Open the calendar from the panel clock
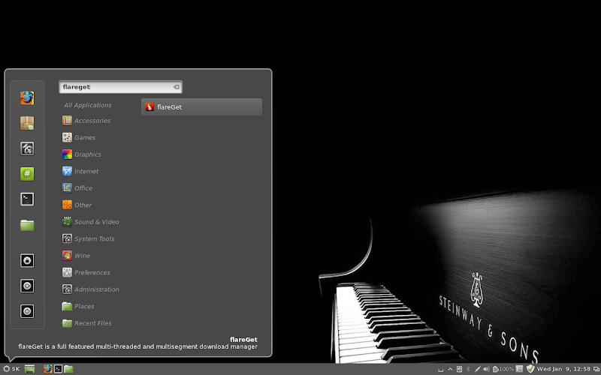The image size is (601, 375). click(x=563, y=369)
